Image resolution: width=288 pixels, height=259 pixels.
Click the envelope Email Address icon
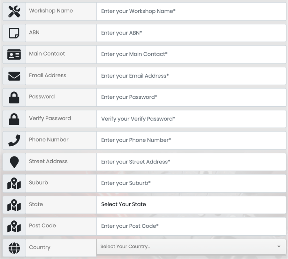click(14, 76)
